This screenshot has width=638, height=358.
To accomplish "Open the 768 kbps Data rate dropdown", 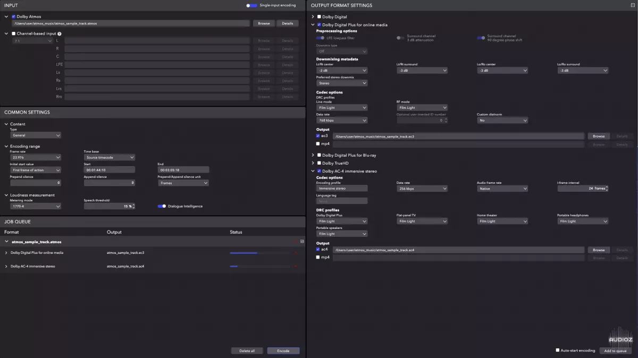I will click(342, 121).
